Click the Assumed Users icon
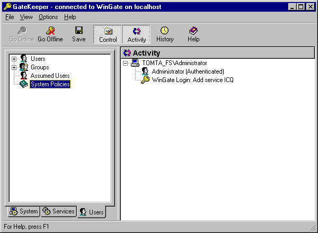318x233 pixels. click(x=24, y=76)
